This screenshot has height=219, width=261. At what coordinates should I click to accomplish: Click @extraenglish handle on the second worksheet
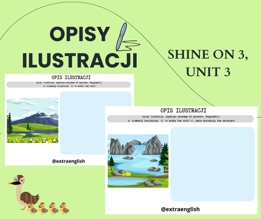[180, 209]
